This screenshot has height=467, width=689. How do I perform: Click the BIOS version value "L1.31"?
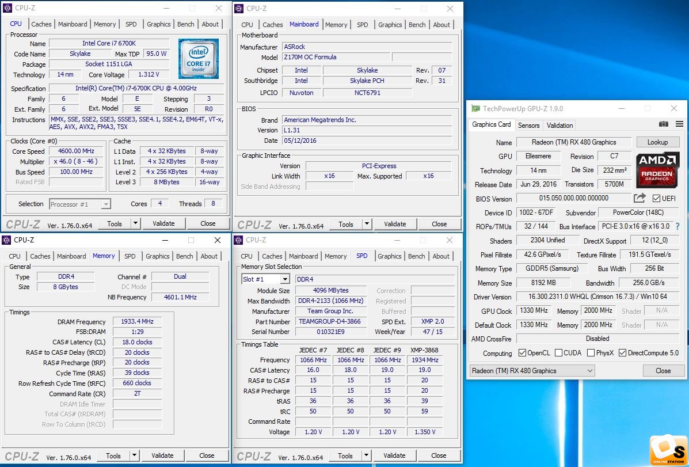[x=367, y=130]
